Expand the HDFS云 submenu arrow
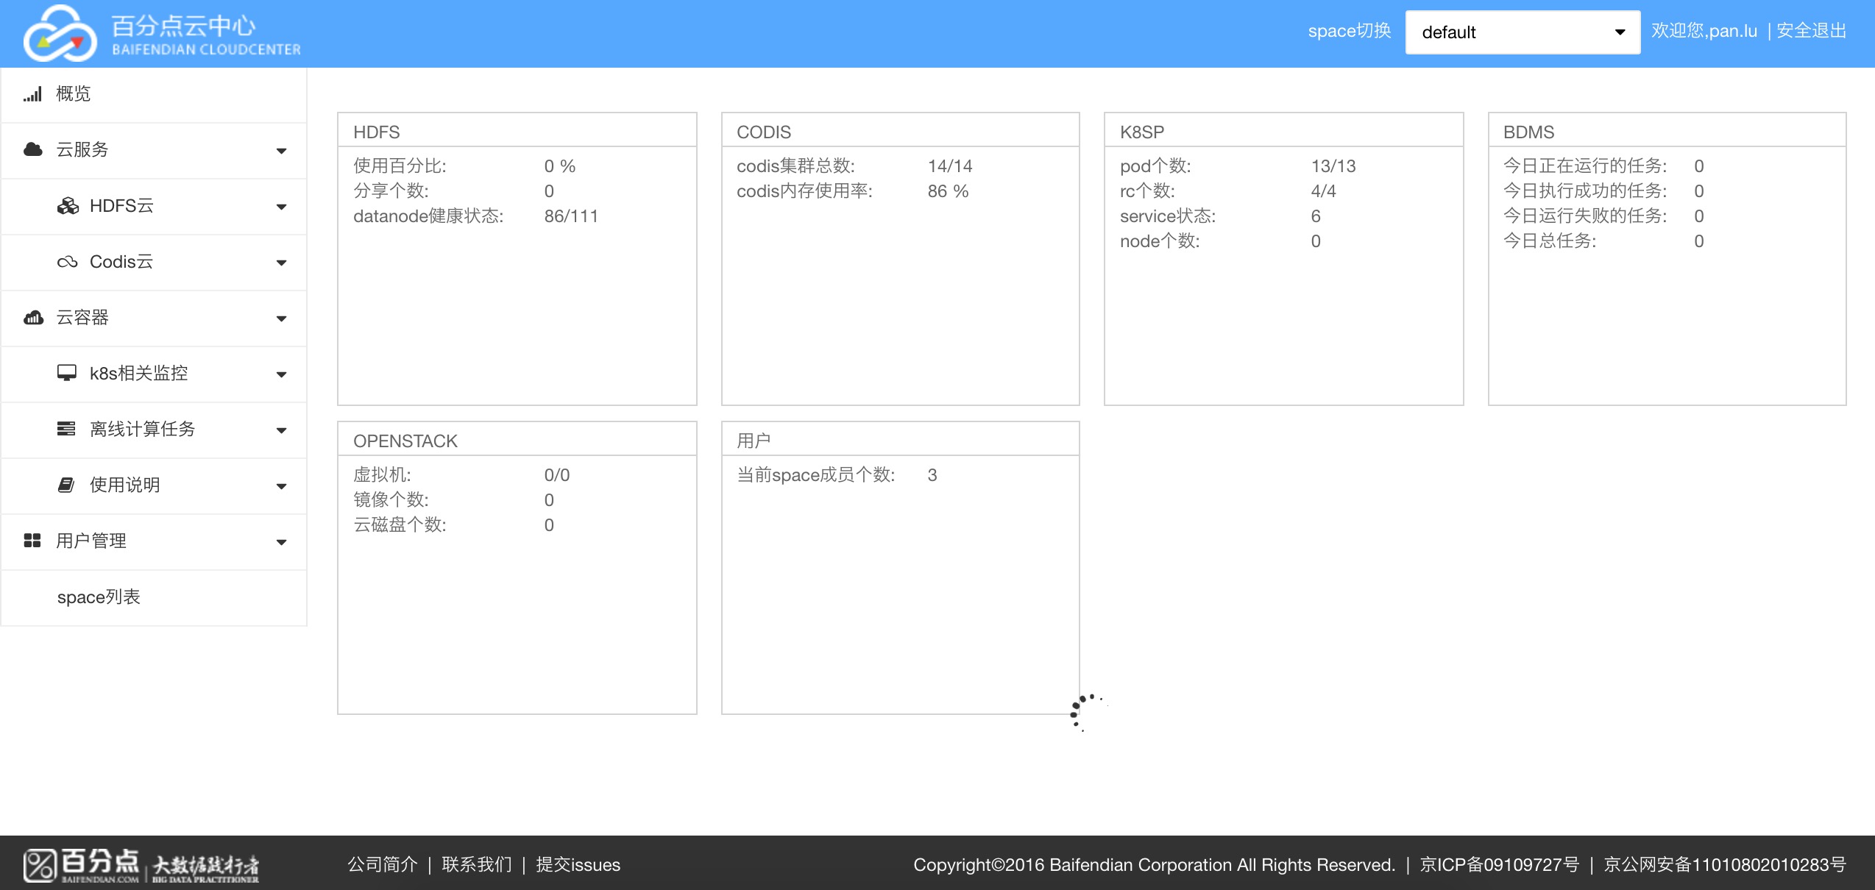This screenshot has height=890, width=1875. click(281, 207)
